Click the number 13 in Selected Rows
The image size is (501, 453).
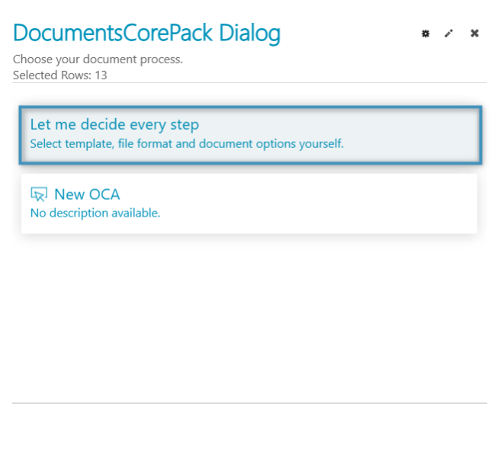101,75
